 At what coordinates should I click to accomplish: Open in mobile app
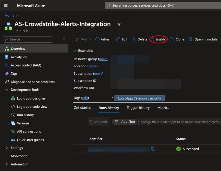tap(203, 39)
